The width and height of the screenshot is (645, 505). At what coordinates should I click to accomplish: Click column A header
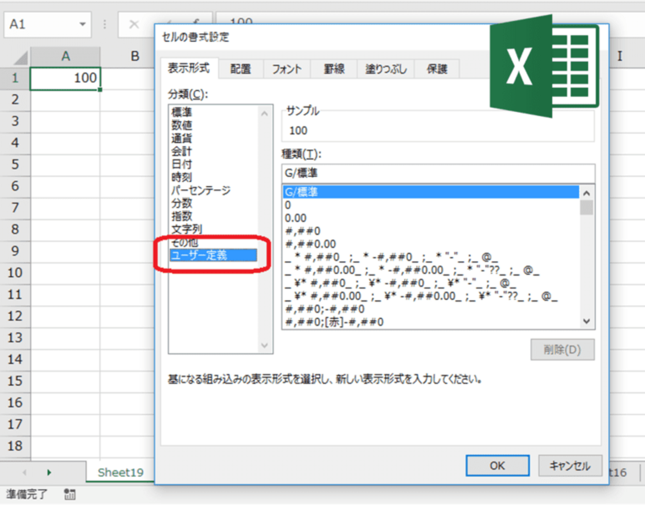(65, 56)
